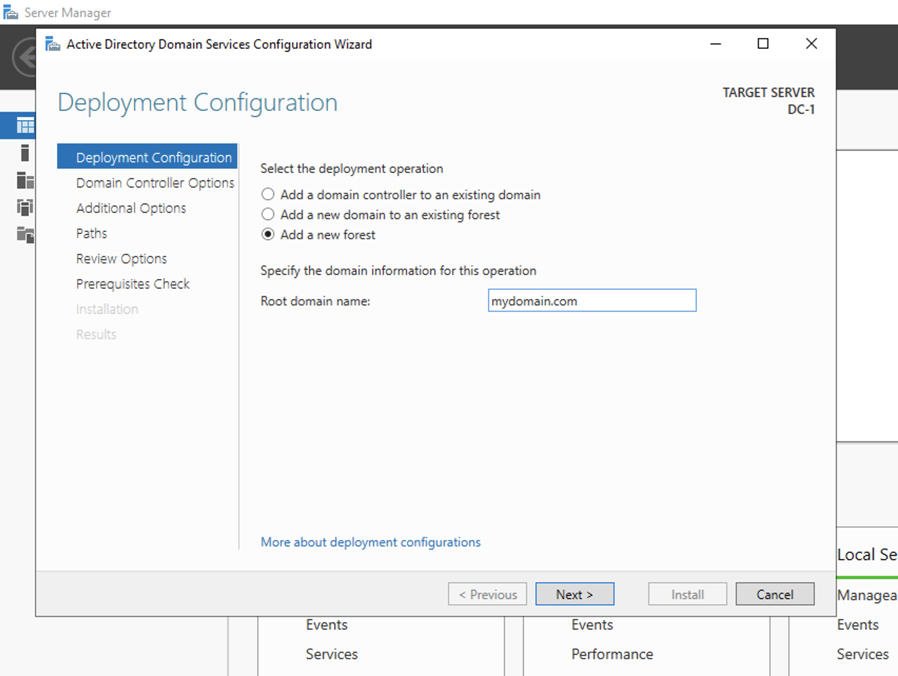
Task: Open the Dashboard icon in Server Manager sidebar
Action: tap(25, 125)
